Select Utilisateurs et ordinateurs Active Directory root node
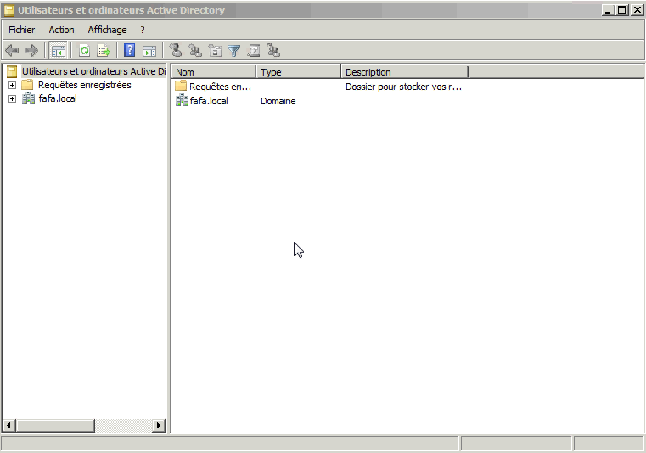 pos(93,71)
